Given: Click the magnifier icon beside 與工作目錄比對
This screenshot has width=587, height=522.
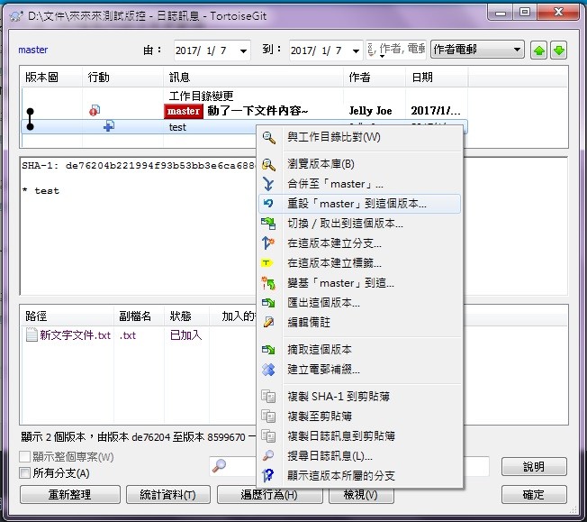Looking at the screenshot, I should point(268,138).
